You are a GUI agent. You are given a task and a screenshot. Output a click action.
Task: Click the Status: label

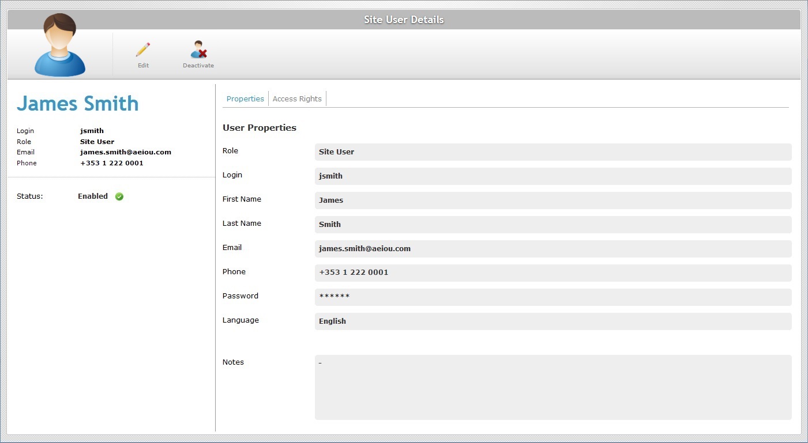point(30,196)
